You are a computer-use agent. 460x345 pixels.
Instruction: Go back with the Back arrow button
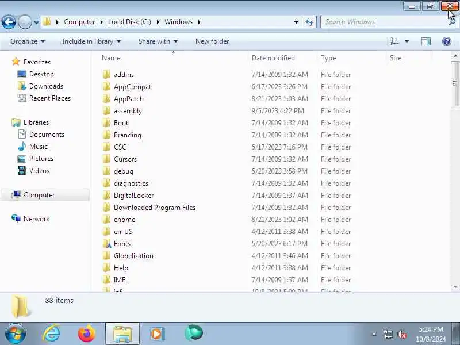[9, 22]
